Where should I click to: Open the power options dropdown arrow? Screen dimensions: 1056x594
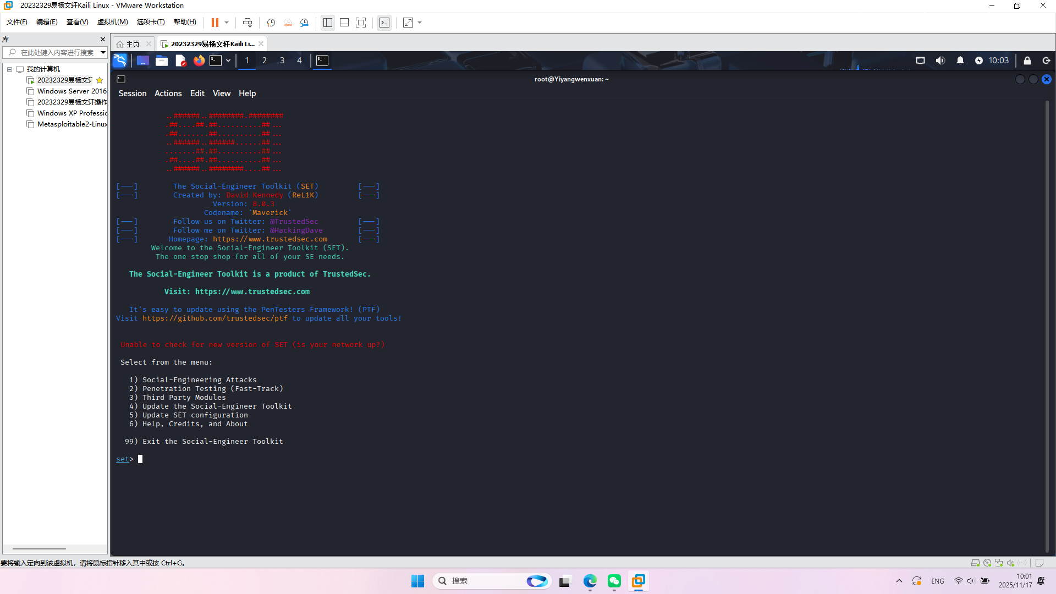coord(227,23)
